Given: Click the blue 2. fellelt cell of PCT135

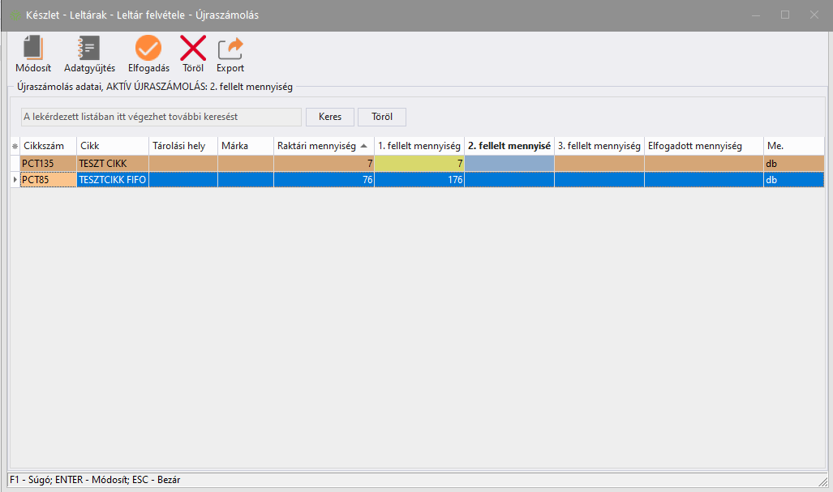Looking at the screenshot, I should (509, 163).
